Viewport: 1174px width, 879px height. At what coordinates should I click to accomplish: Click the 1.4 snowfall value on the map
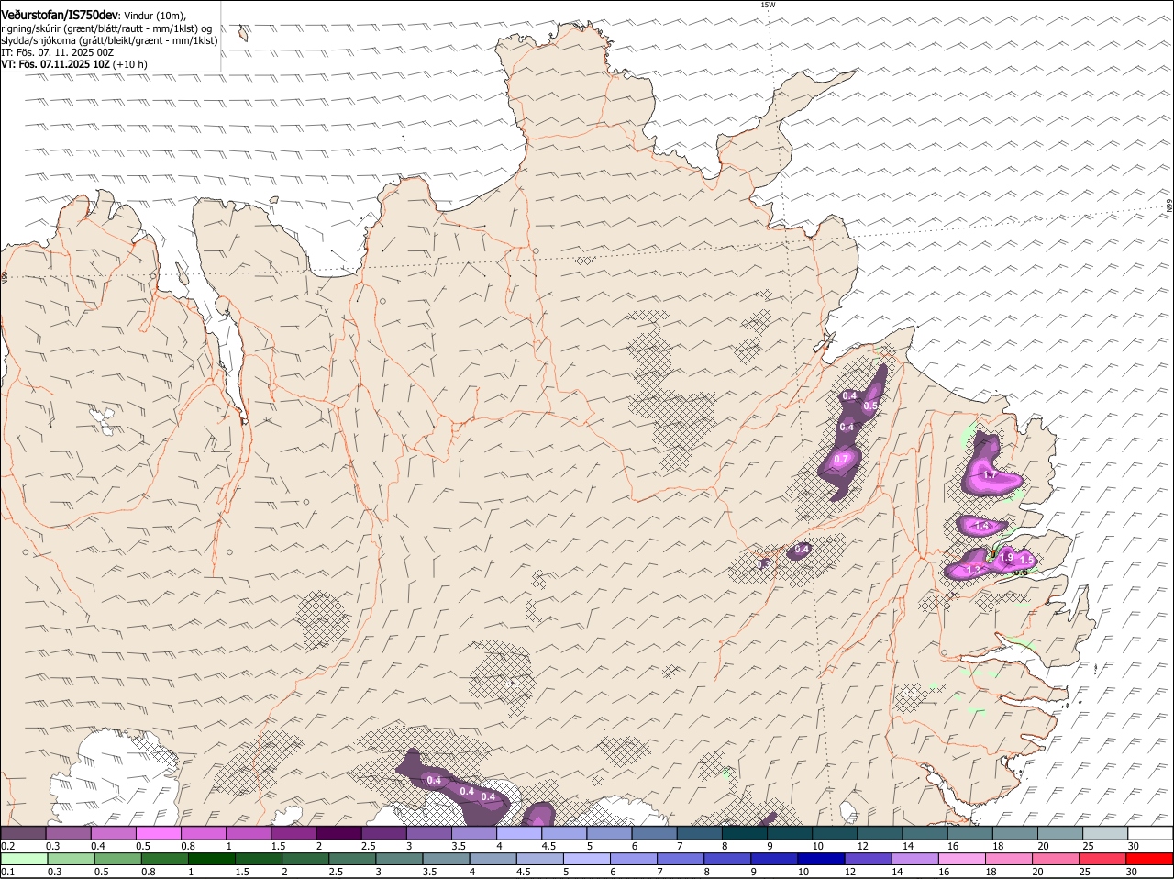coord(981,526)
